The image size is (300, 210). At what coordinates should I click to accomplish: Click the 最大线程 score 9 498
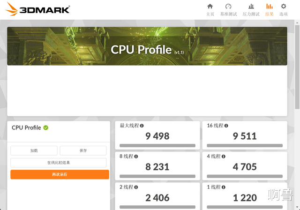click(x=157, y=136)
